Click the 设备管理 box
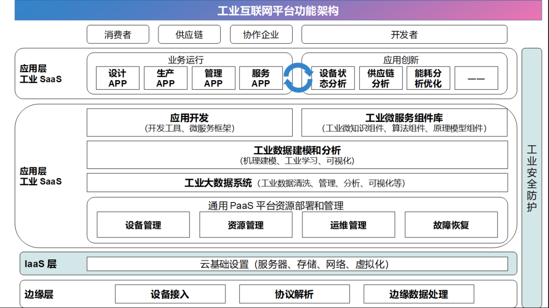Screen dimensions: 549x308 143,225
